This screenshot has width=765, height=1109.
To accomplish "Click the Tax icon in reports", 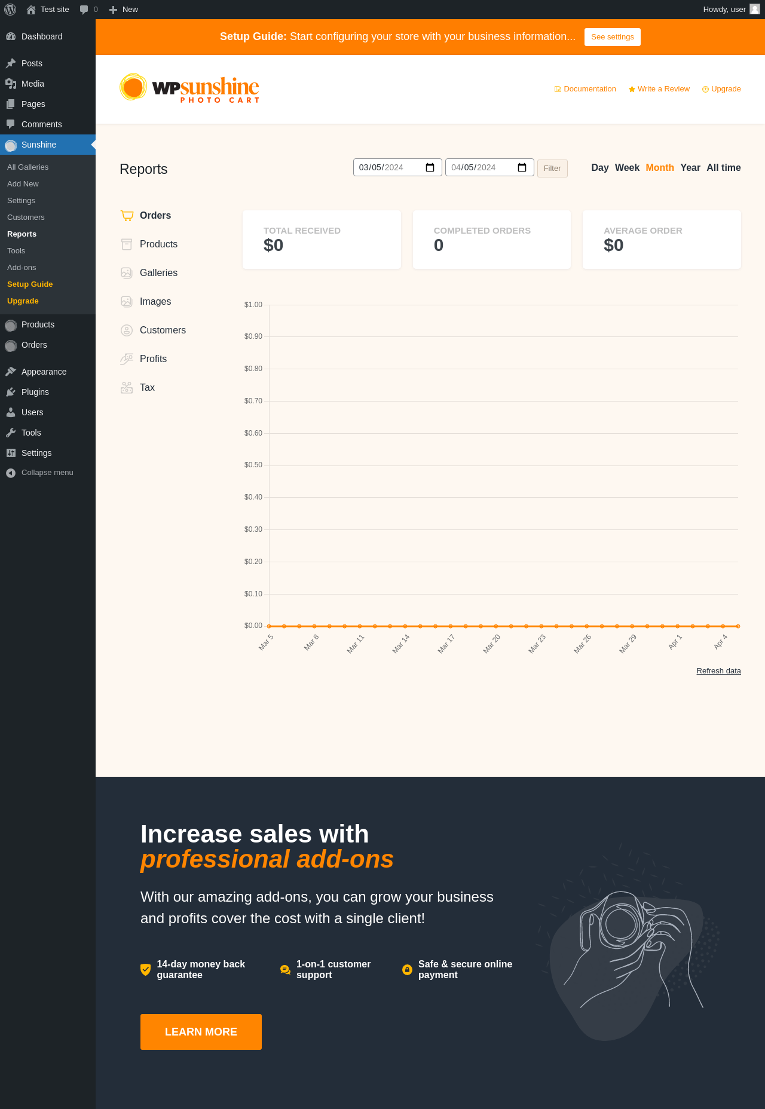I will coord(127,388).
